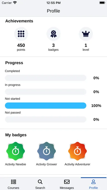Click the Completed progress bar

tap(46, 78)
